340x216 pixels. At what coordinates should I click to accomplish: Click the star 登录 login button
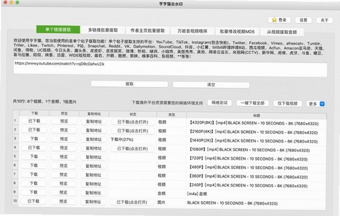point(279,20)
